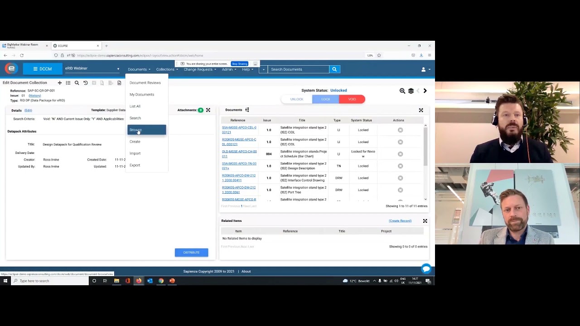Open the search type dropdown beside Search Documents

263,69
